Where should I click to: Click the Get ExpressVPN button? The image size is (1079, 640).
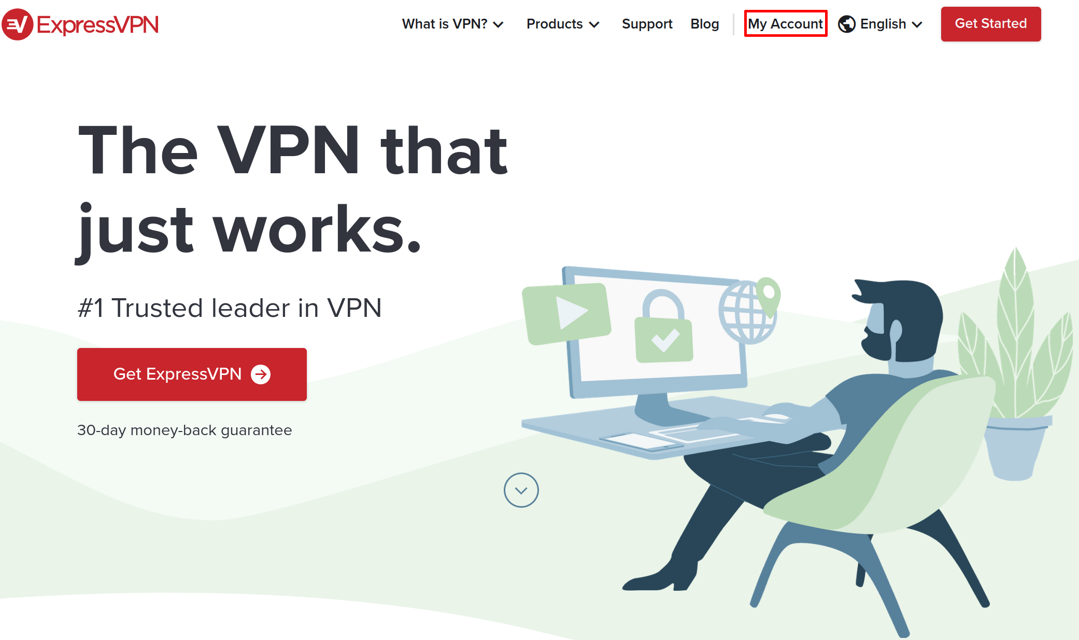192,374
